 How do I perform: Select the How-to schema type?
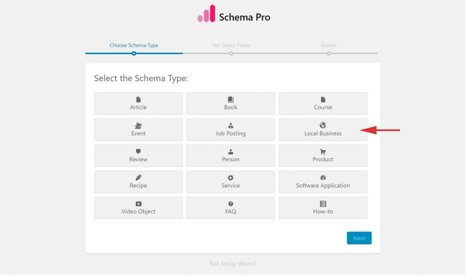(323, 208)
